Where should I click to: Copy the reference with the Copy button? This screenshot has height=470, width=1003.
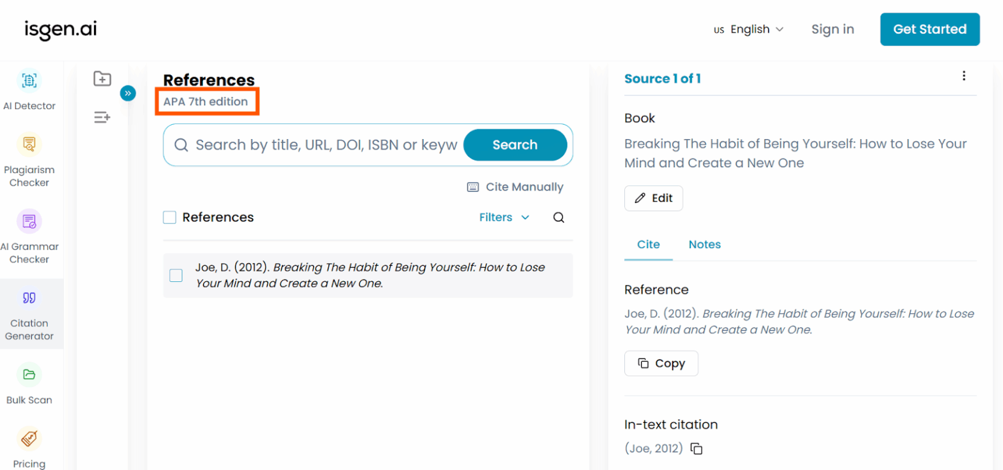pyautogui.click(x=661, y=363)
